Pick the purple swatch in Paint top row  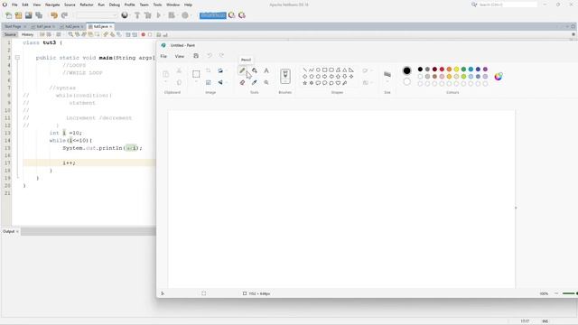click(485, 70)
